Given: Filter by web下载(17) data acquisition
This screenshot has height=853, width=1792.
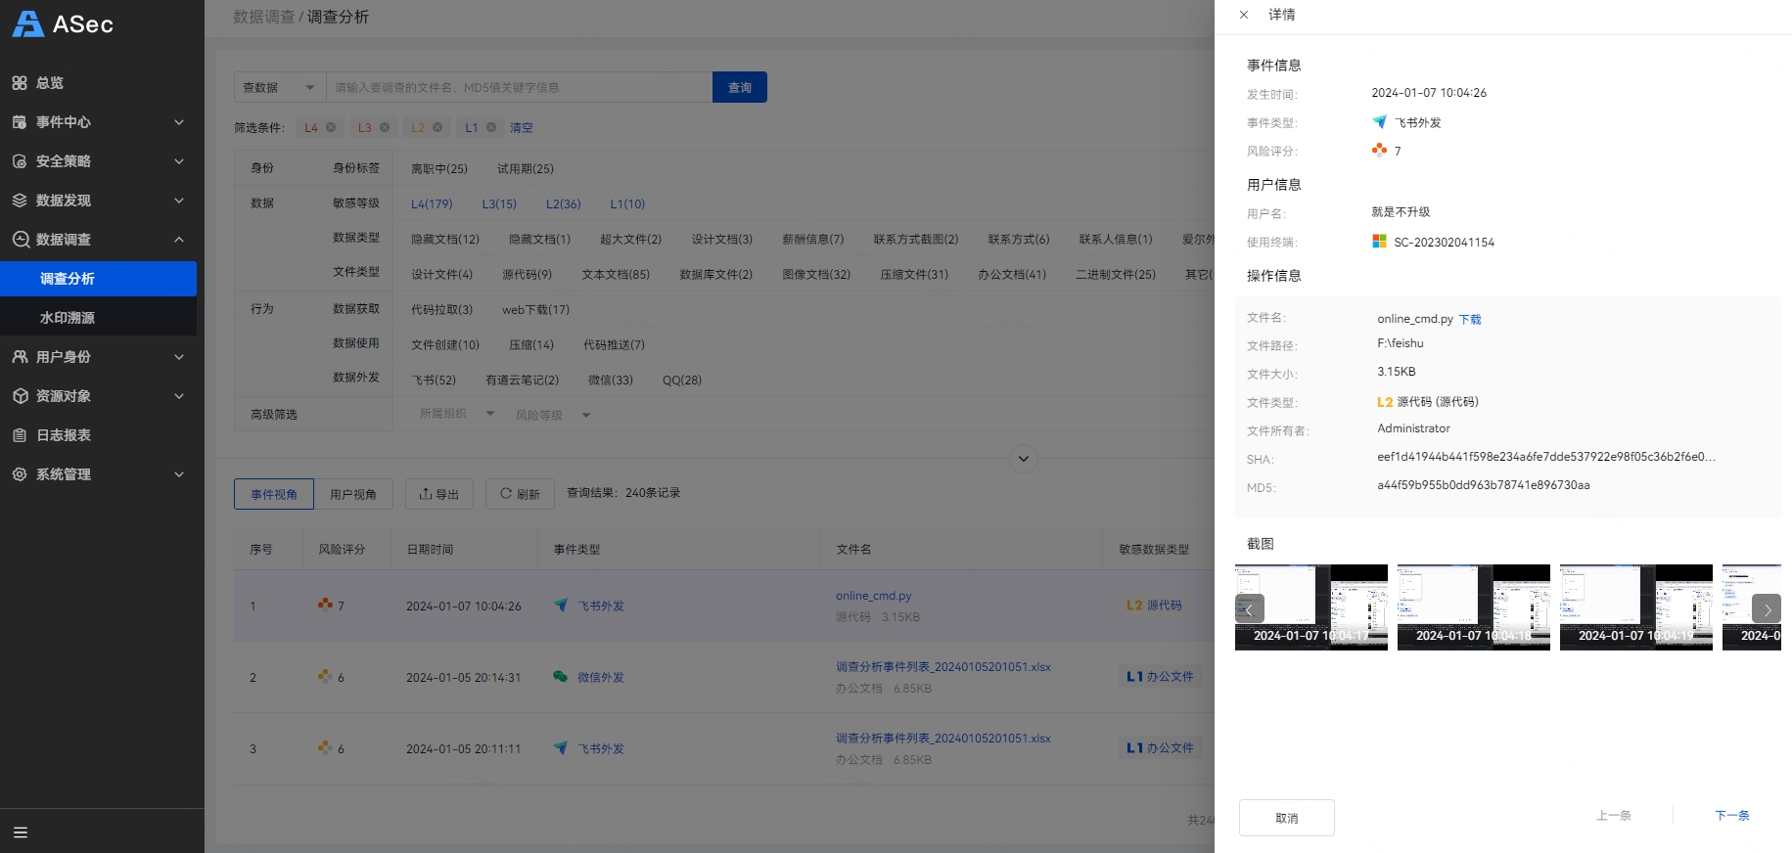Looking at the screenshot, I should pos(535,309).
